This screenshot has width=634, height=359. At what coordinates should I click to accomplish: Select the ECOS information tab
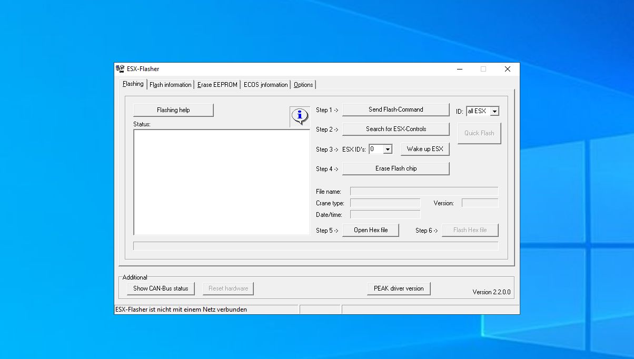[265, 85]
